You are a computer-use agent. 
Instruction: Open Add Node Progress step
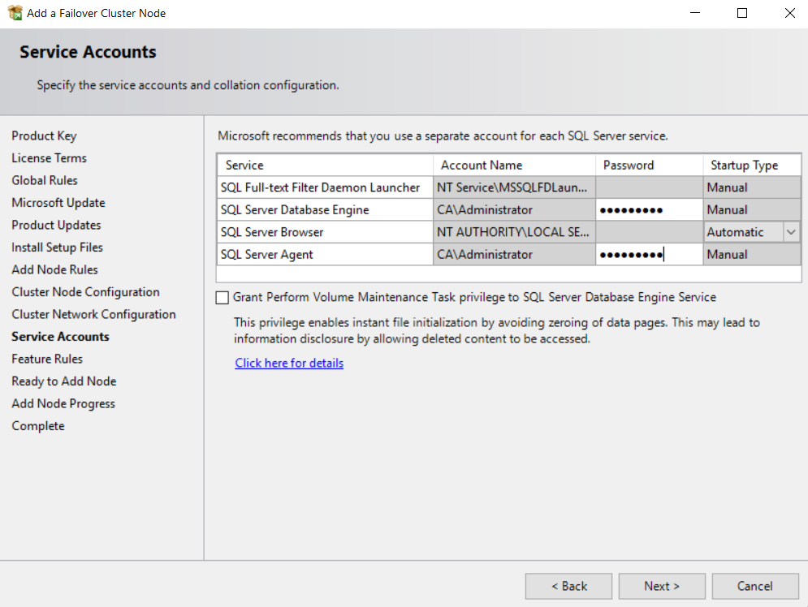point(63,403)
